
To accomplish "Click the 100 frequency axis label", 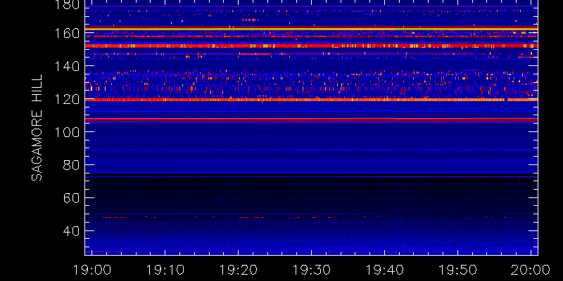I will pyautogui.click(x=67, y=132).
